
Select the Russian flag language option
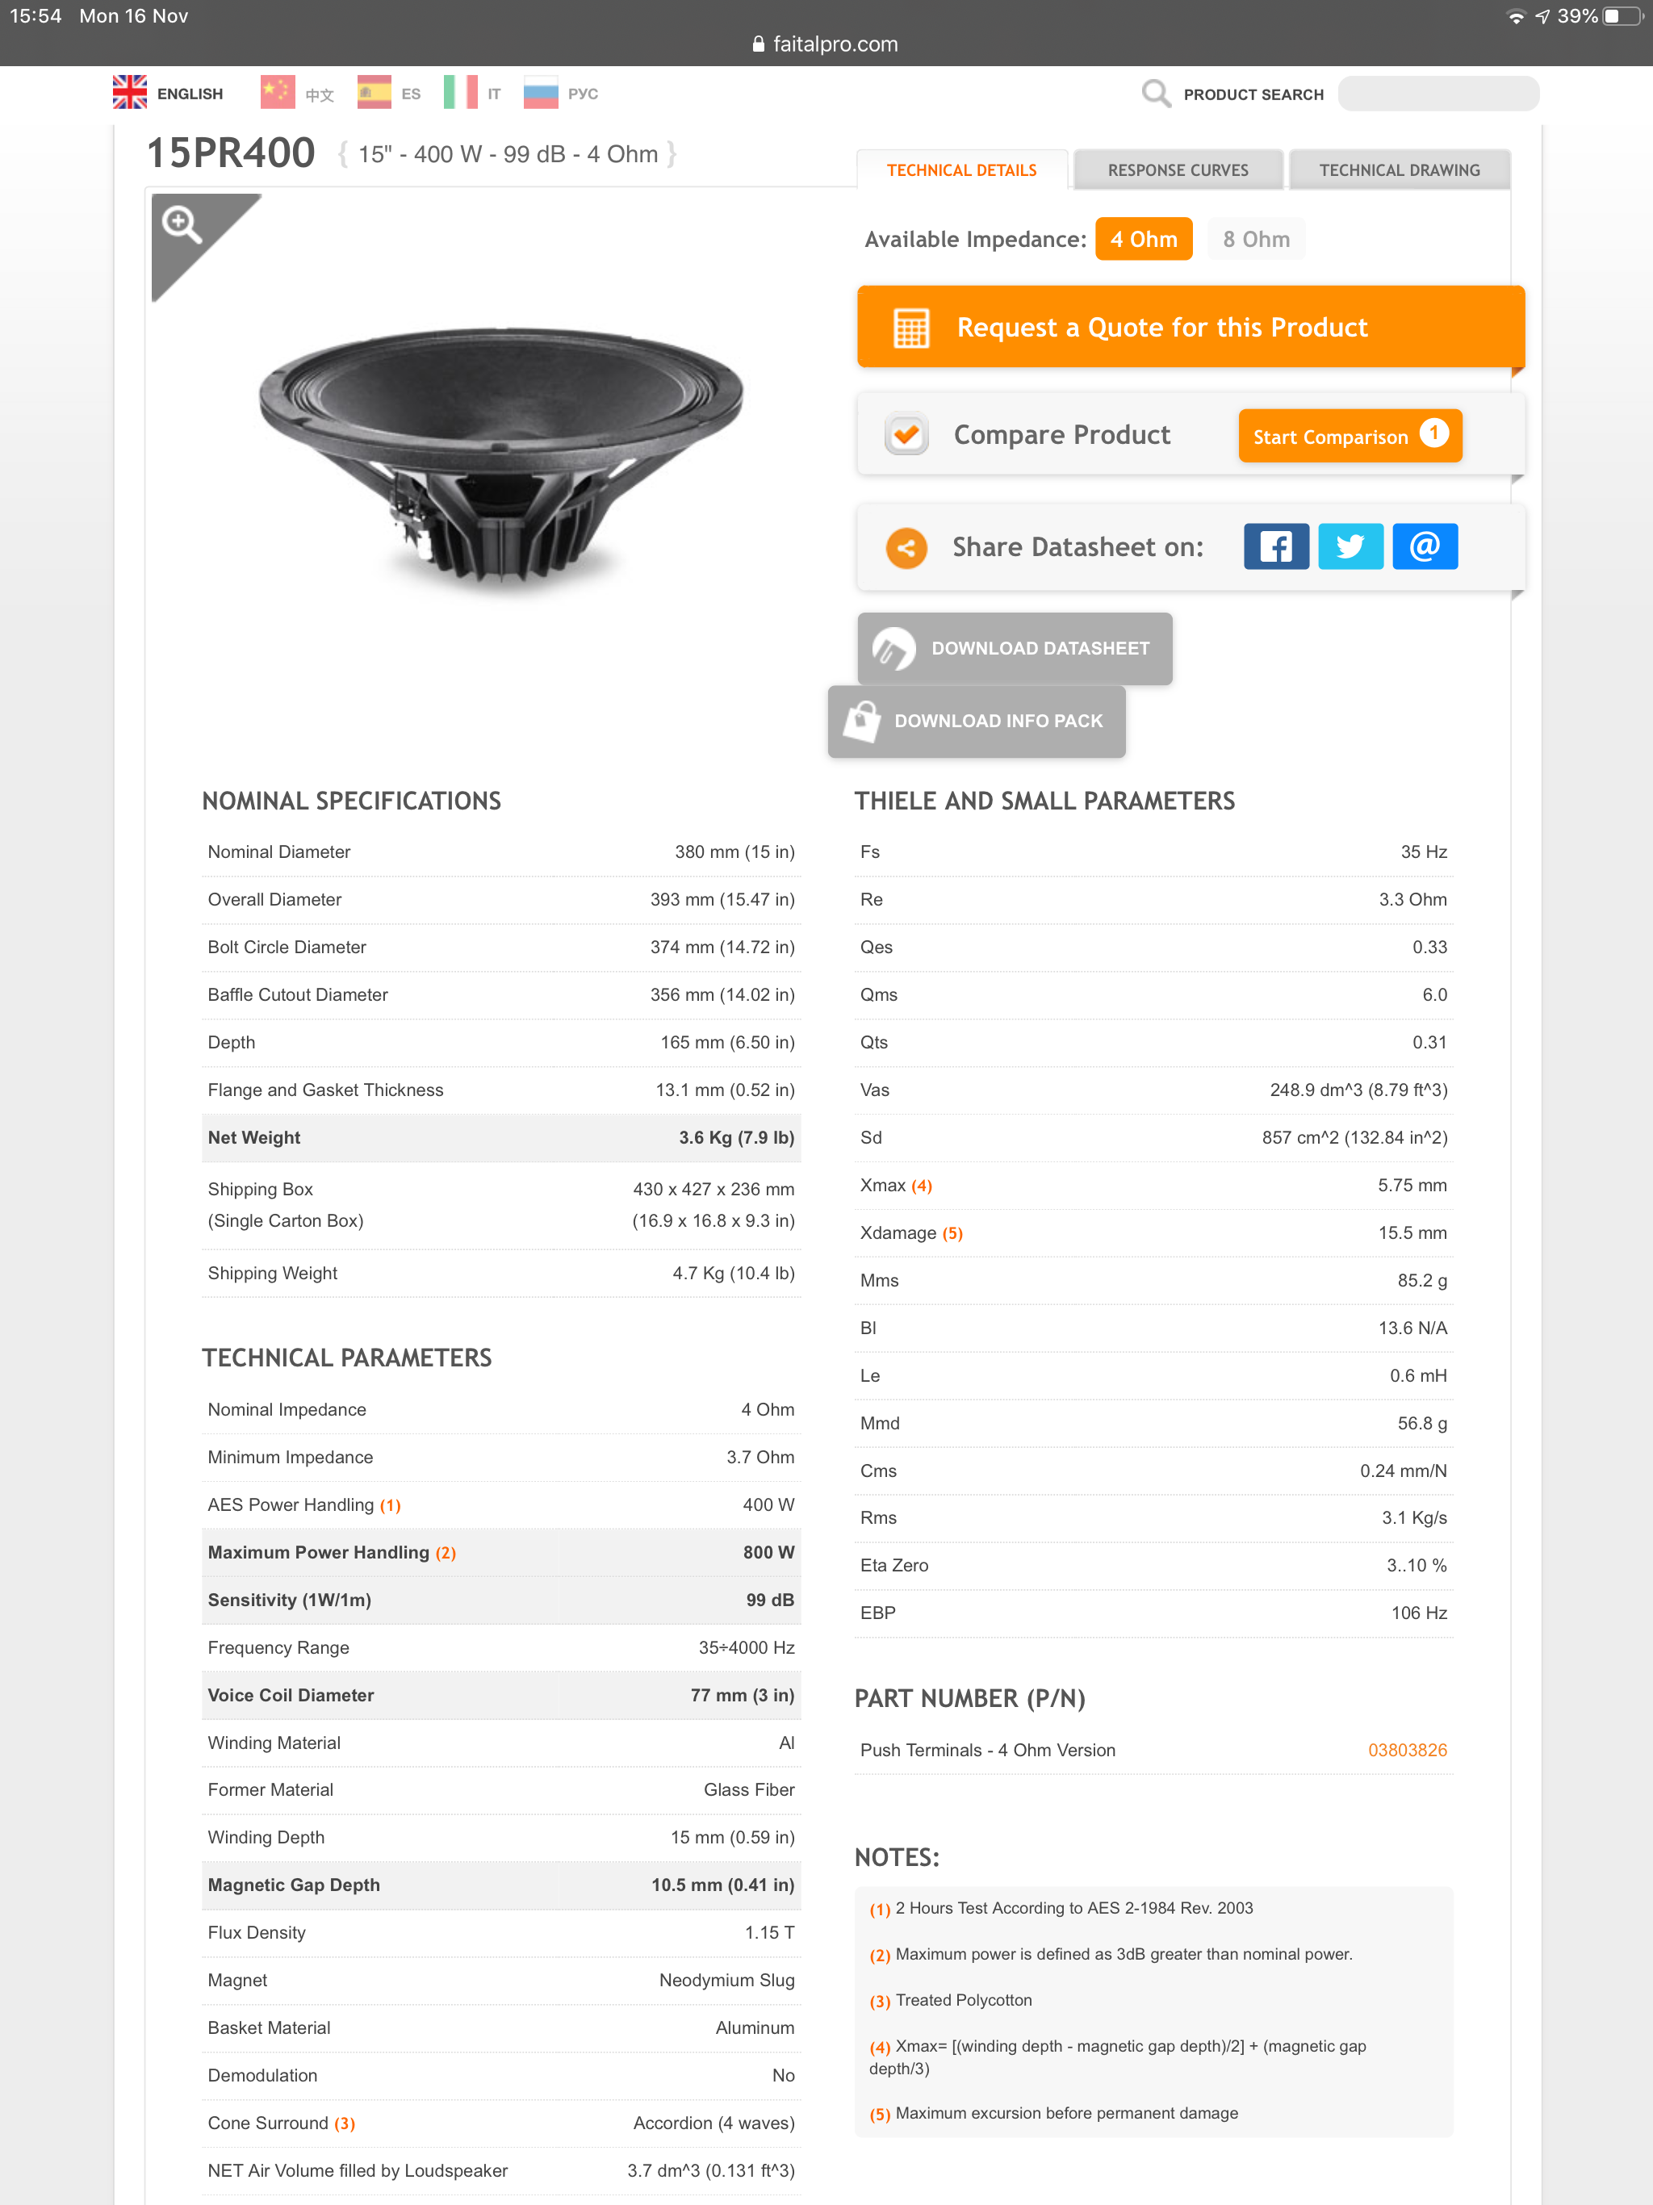(540, 93)
